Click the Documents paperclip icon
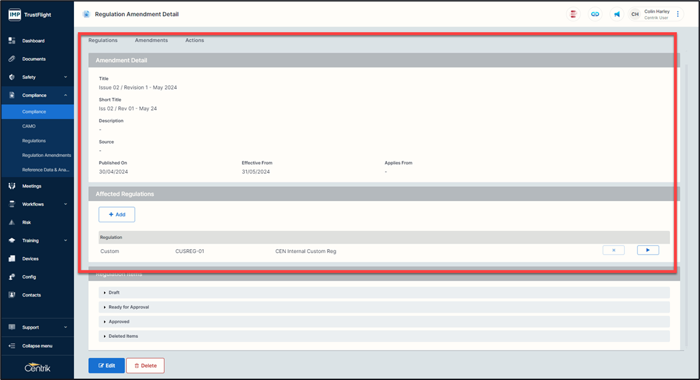Screen dimensions: 700x380 coord(12,59)
